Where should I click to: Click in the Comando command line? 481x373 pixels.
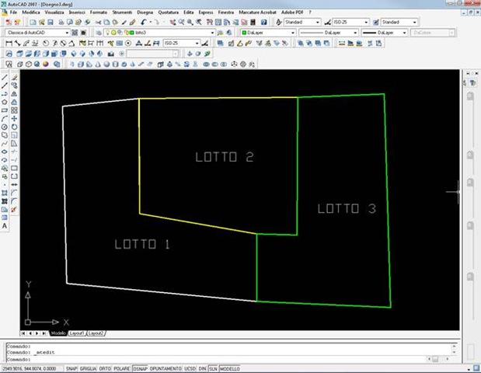click(214, 359)
